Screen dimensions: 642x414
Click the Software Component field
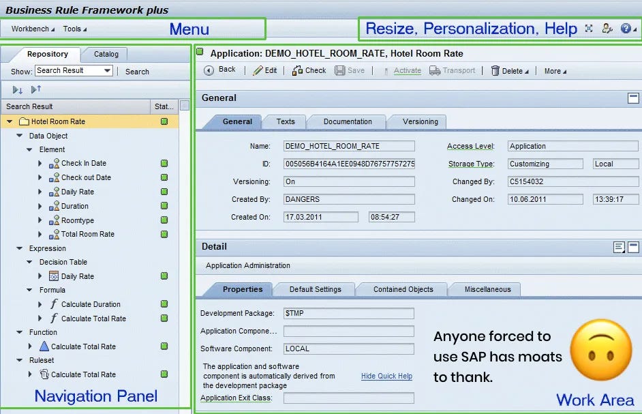tap(348, 349)
